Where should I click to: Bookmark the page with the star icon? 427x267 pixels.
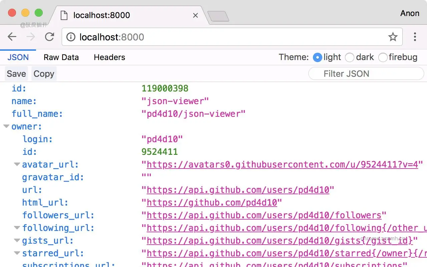pyautogui.click(x=393, y=37)
